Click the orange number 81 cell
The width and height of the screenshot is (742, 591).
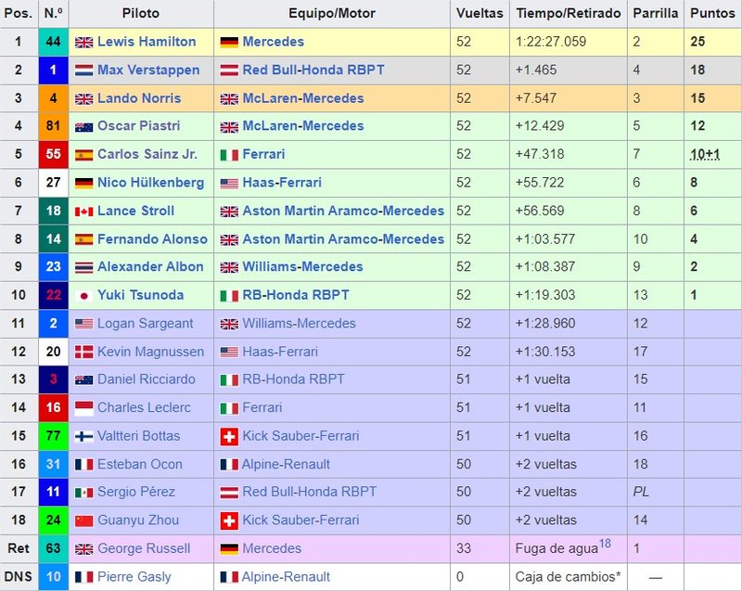(54, 126)
